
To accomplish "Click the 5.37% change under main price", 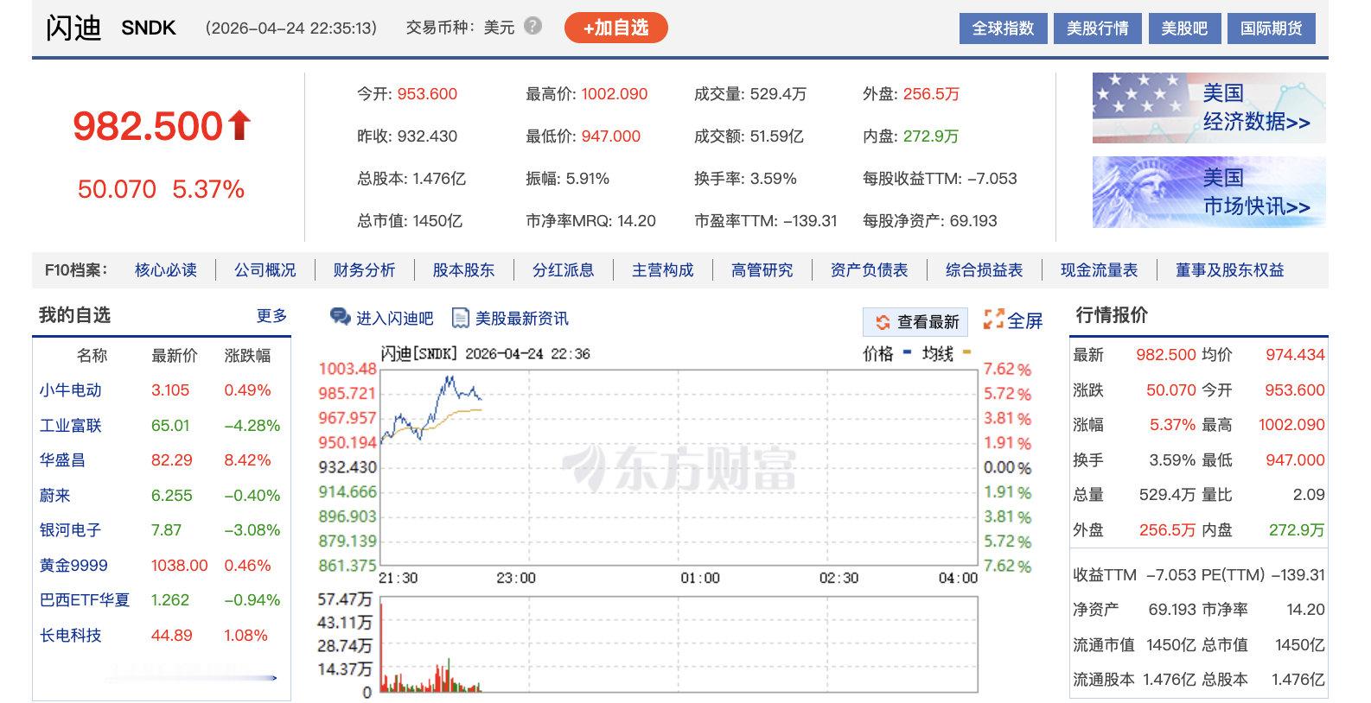I will (x=208, y=189).
